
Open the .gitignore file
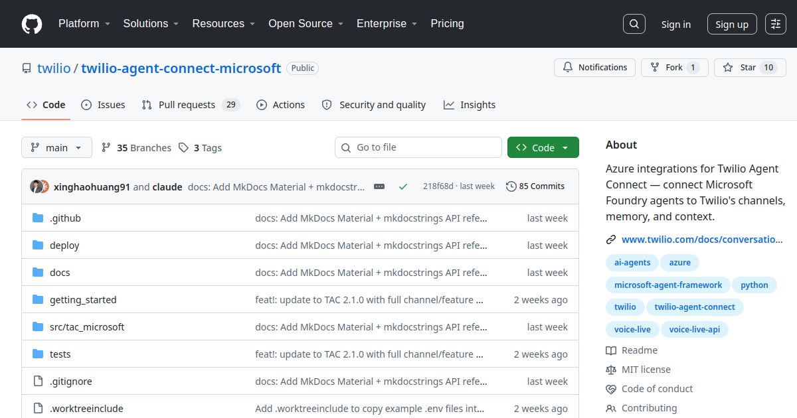pos(71,382)
